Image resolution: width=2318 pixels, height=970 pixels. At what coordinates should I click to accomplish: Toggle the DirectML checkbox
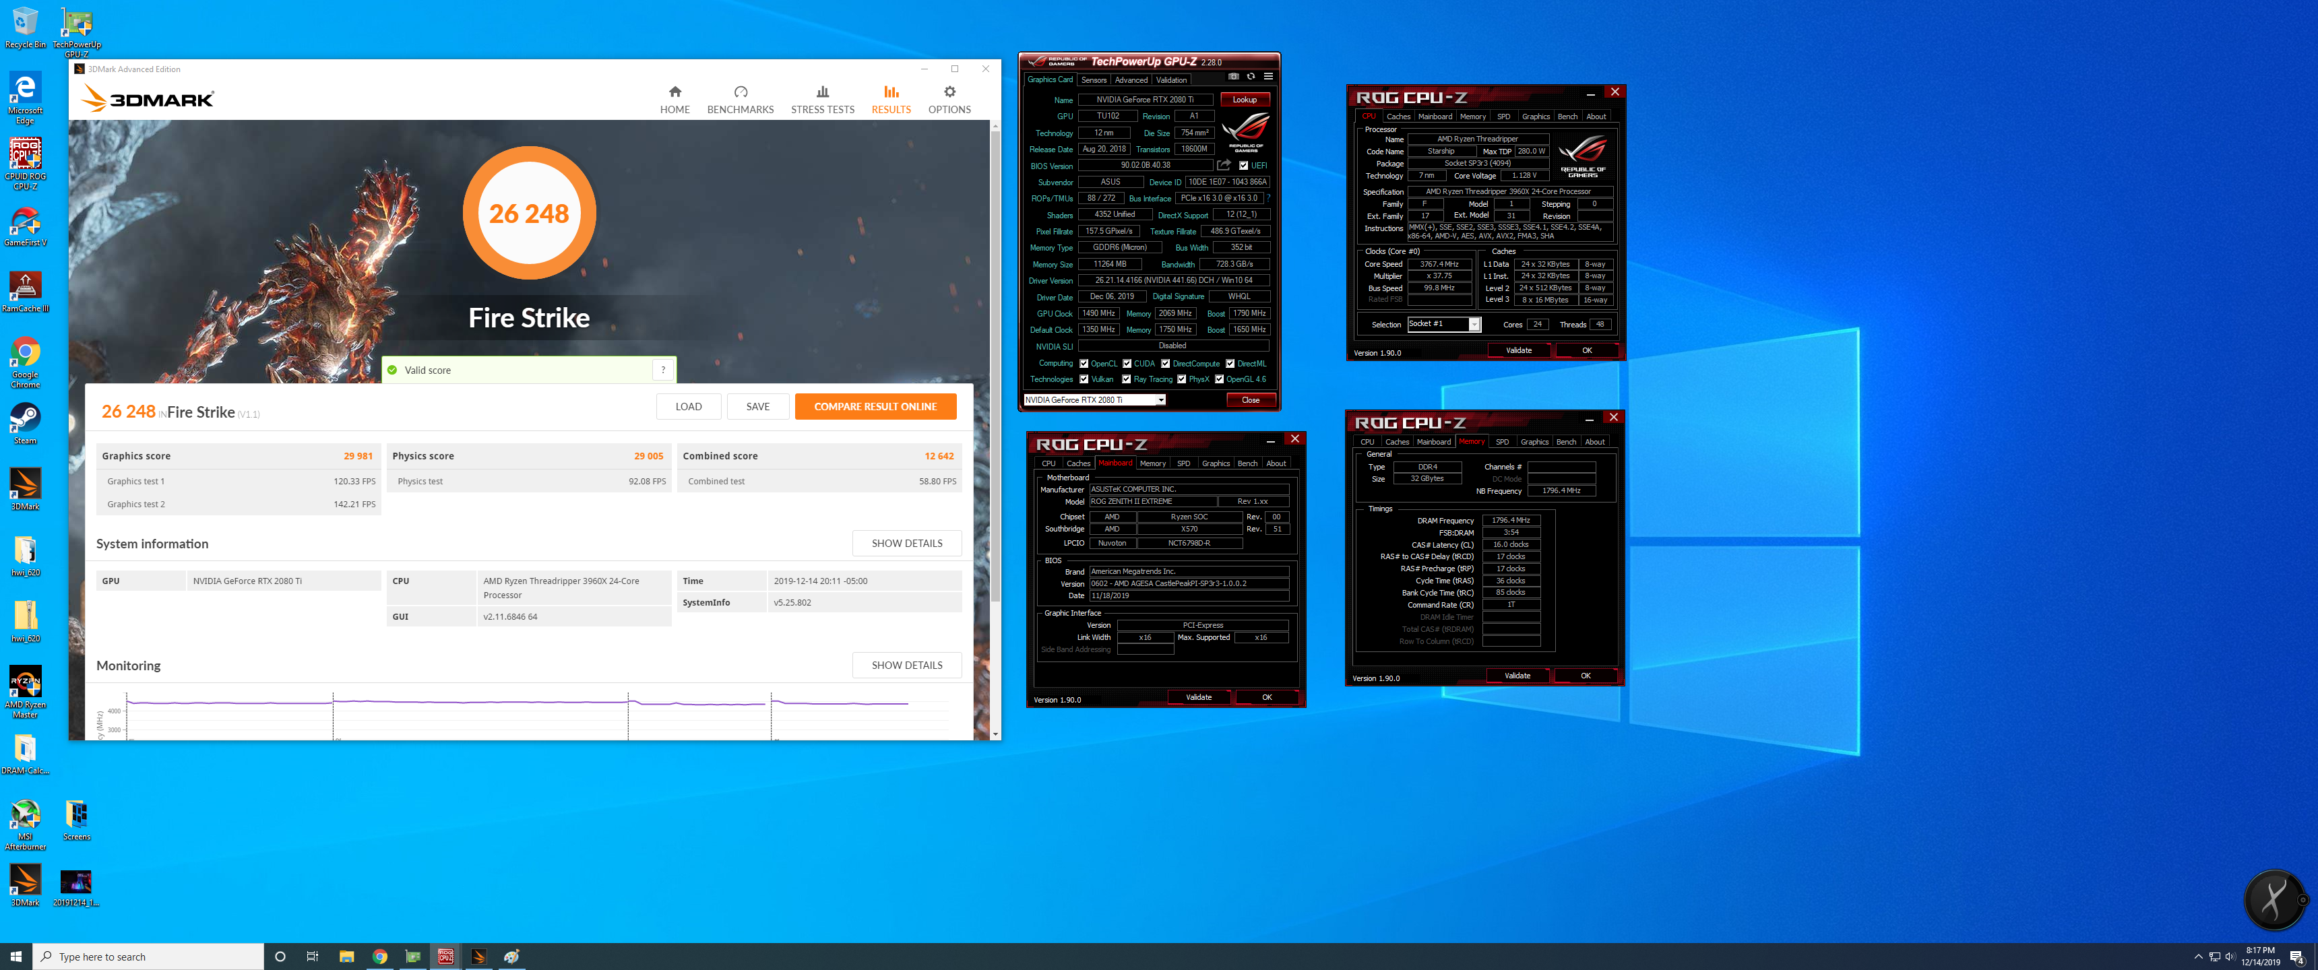pyautogui.click(x=1230, y=364)
